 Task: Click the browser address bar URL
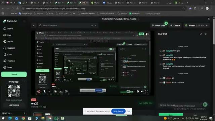(x=55, y=8)
